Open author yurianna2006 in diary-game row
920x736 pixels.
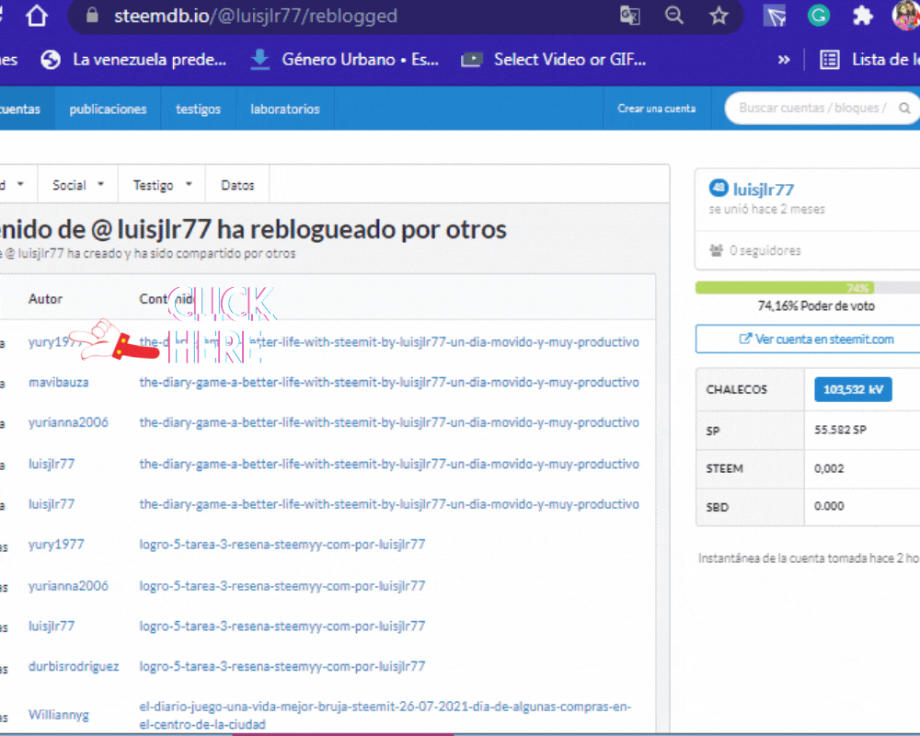pos(68,422)
